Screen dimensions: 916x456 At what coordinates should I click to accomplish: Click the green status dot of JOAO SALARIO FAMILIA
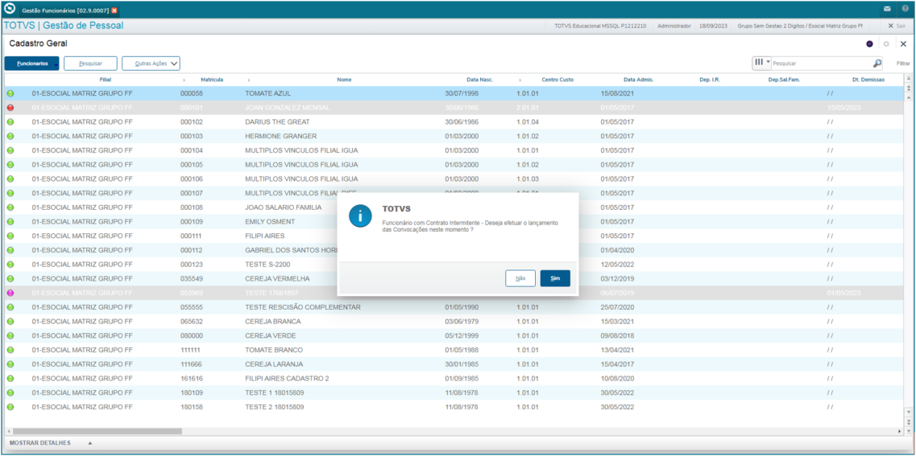pos(10,207)
